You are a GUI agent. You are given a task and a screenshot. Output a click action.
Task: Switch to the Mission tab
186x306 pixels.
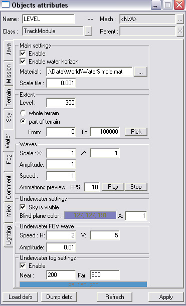(x=9, y=74)
